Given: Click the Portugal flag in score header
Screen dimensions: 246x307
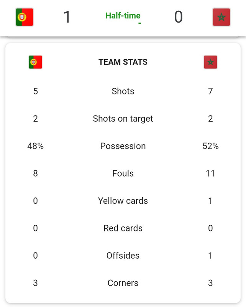Looking at the screenshot, I should [x=25, y=17].
